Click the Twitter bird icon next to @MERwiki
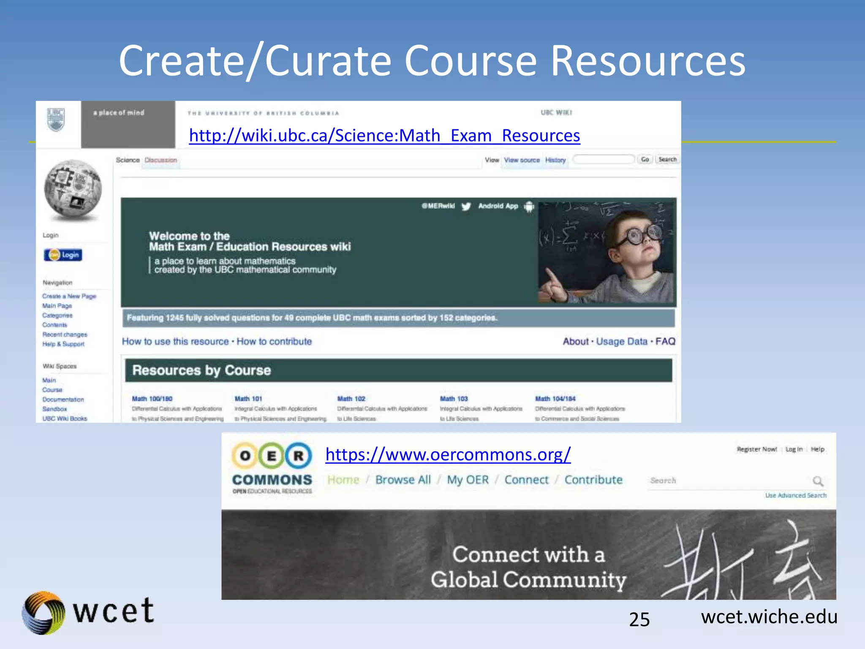 tap(466, 206)
